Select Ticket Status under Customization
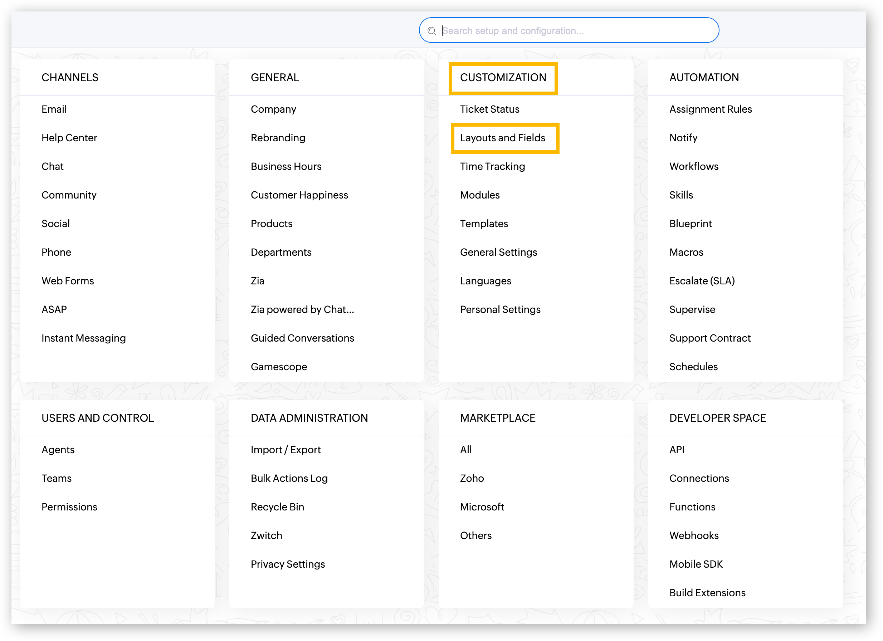Screen dimensions: 883x641 [x=489, y=109]
